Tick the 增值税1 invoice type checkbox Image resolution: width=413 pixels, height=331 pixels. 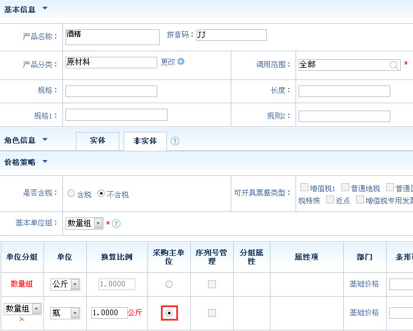point(304,187)
